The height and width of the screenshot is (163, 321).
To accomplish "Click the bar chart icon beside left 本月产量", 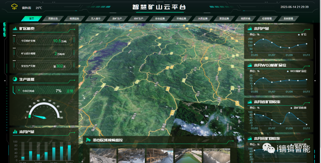I will tap(15, 132).
